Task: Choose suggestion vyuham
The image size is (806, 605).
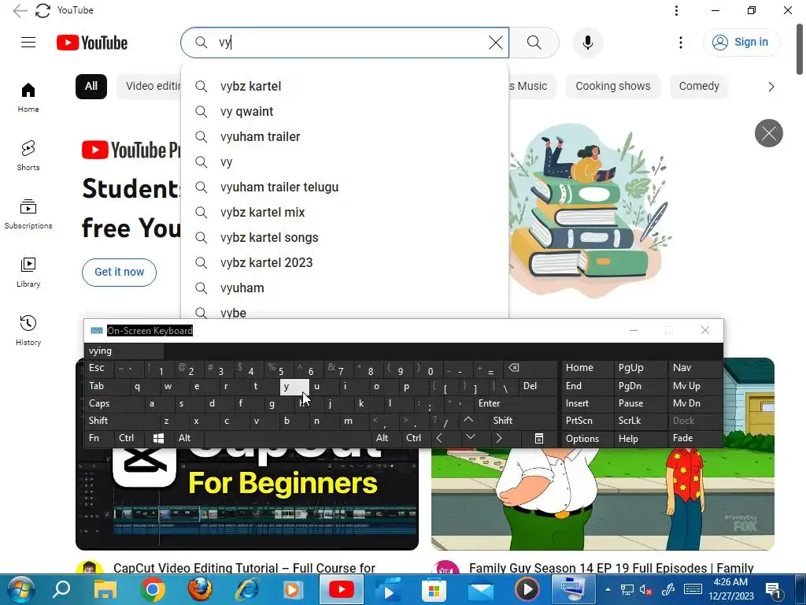Action: tap(345, 288)
